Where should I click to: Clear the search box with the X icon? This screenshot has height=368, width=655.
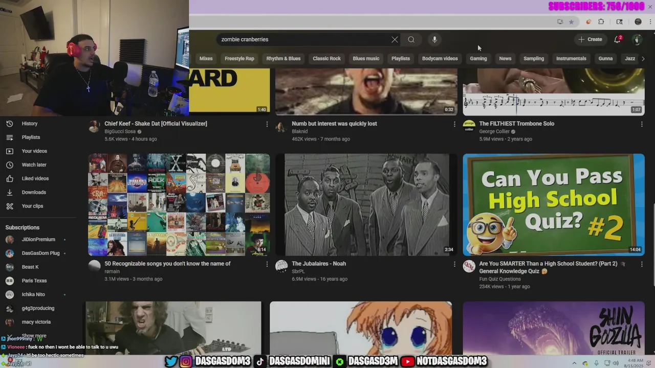[395, 39]
